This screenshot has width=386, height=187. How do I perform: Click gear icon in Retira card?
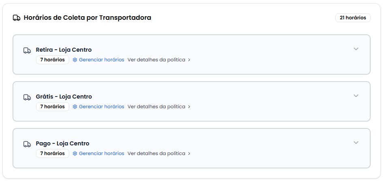click(75, 60)
